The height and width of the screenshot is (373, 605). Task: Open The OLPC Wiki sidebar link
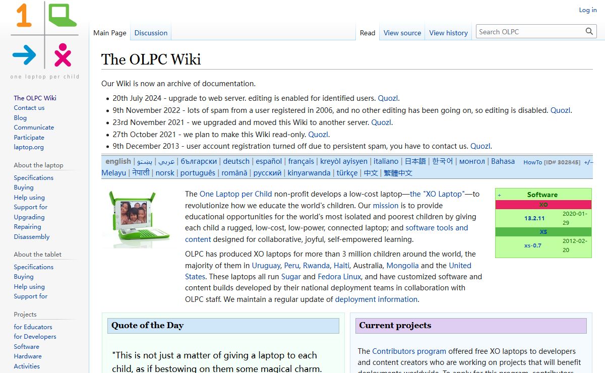tap(35, 98)
